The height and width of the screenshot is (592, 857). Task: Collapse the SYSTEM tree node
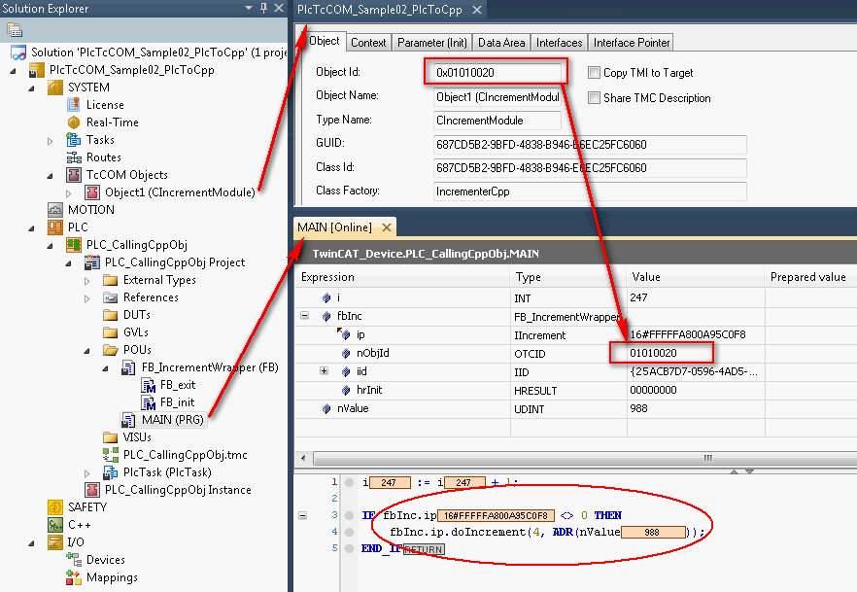tap(31, 88)
